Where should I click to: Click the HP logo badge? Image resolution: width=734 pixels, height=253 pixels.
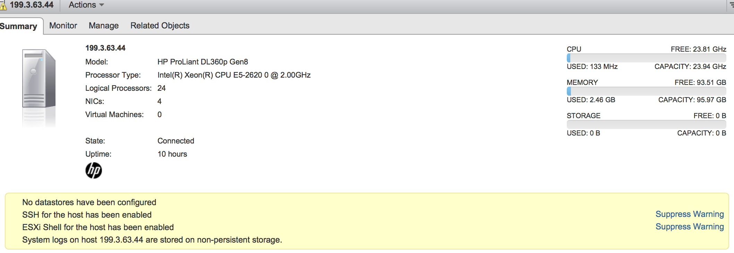click(x=94, y=171)
